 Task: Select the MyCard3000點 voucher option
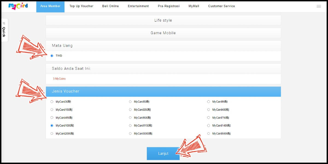[x=130, y=134]
